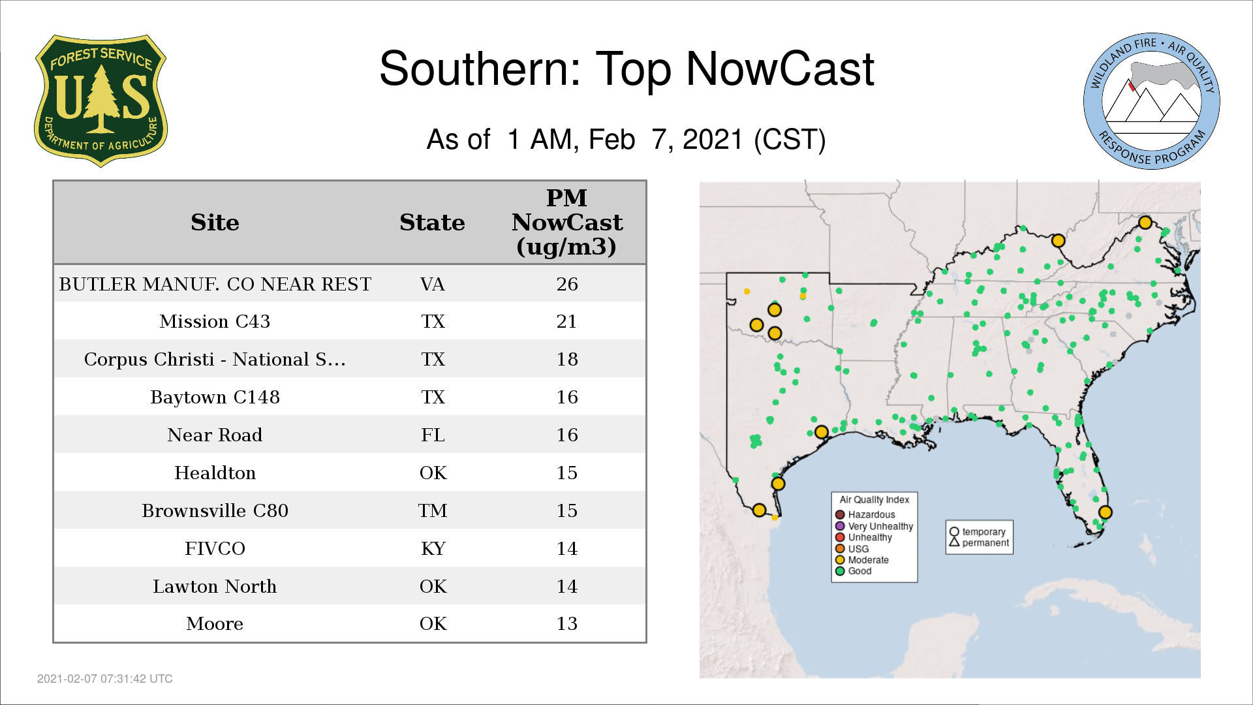Click the Brownsville C80 site entry
The image size is (1253, 705).
pyautogui.click(x=215, y=510)
